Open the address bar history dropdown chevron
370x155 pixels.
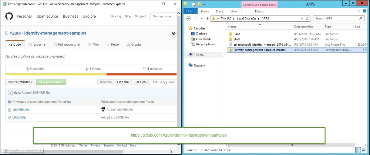tap(302, 18)
